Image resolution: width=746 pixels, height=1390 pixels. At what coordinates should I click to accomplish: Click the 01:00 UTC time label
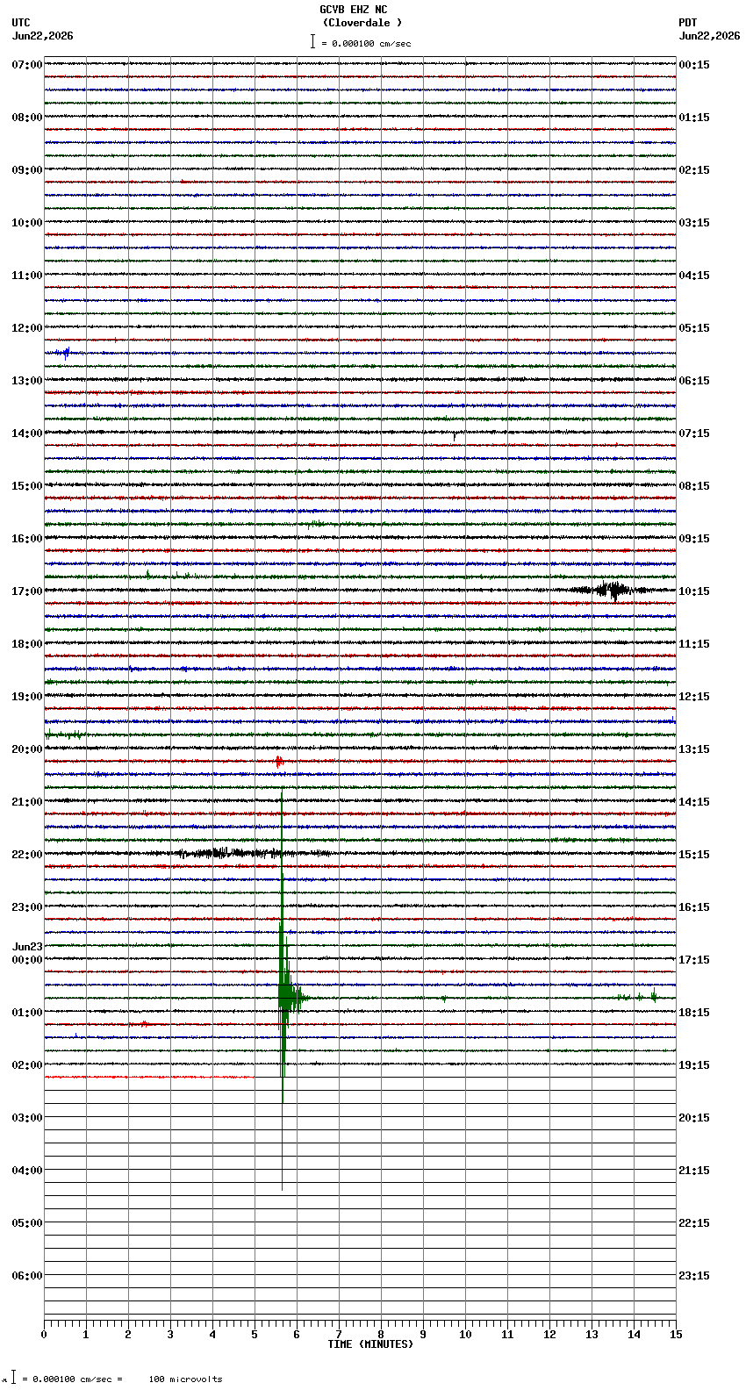click(27, 1013)
